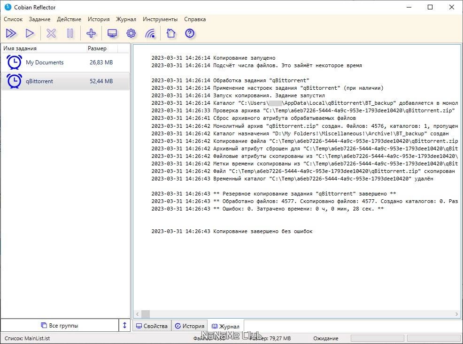Click the home page toolbar icon

click(170, 33)
